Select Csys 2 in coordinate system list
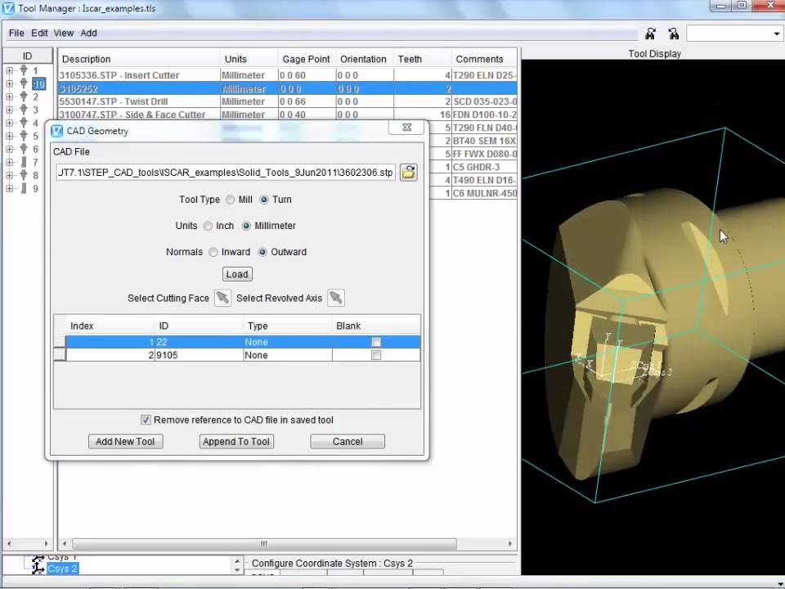 pos(62,569)
